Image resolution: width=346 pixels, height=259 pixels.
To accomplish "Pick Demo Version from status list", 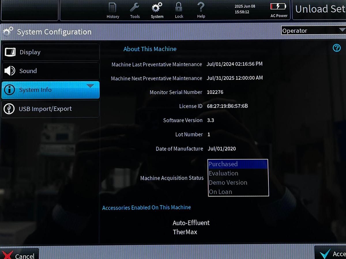I will coord(238,182).
